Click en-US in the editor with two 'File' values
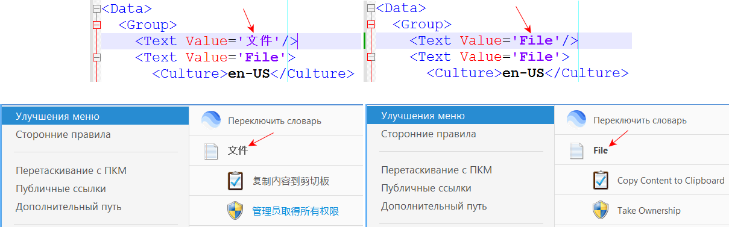This screenshot has width=729, height=227. 523,73
